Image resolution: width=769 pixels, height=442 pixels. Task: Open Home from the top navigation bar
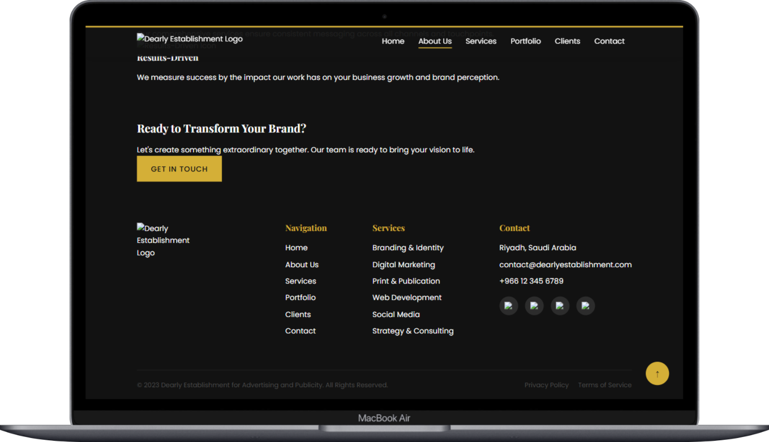[x=393, y=41]
